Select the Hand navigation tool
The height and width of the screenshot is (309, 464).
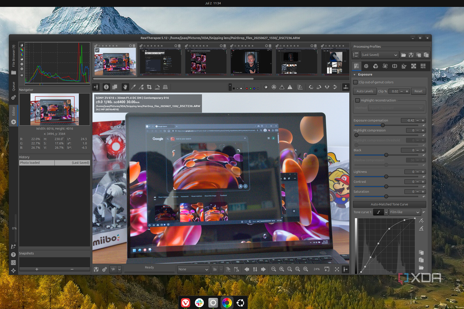click(x=125, y=87)
